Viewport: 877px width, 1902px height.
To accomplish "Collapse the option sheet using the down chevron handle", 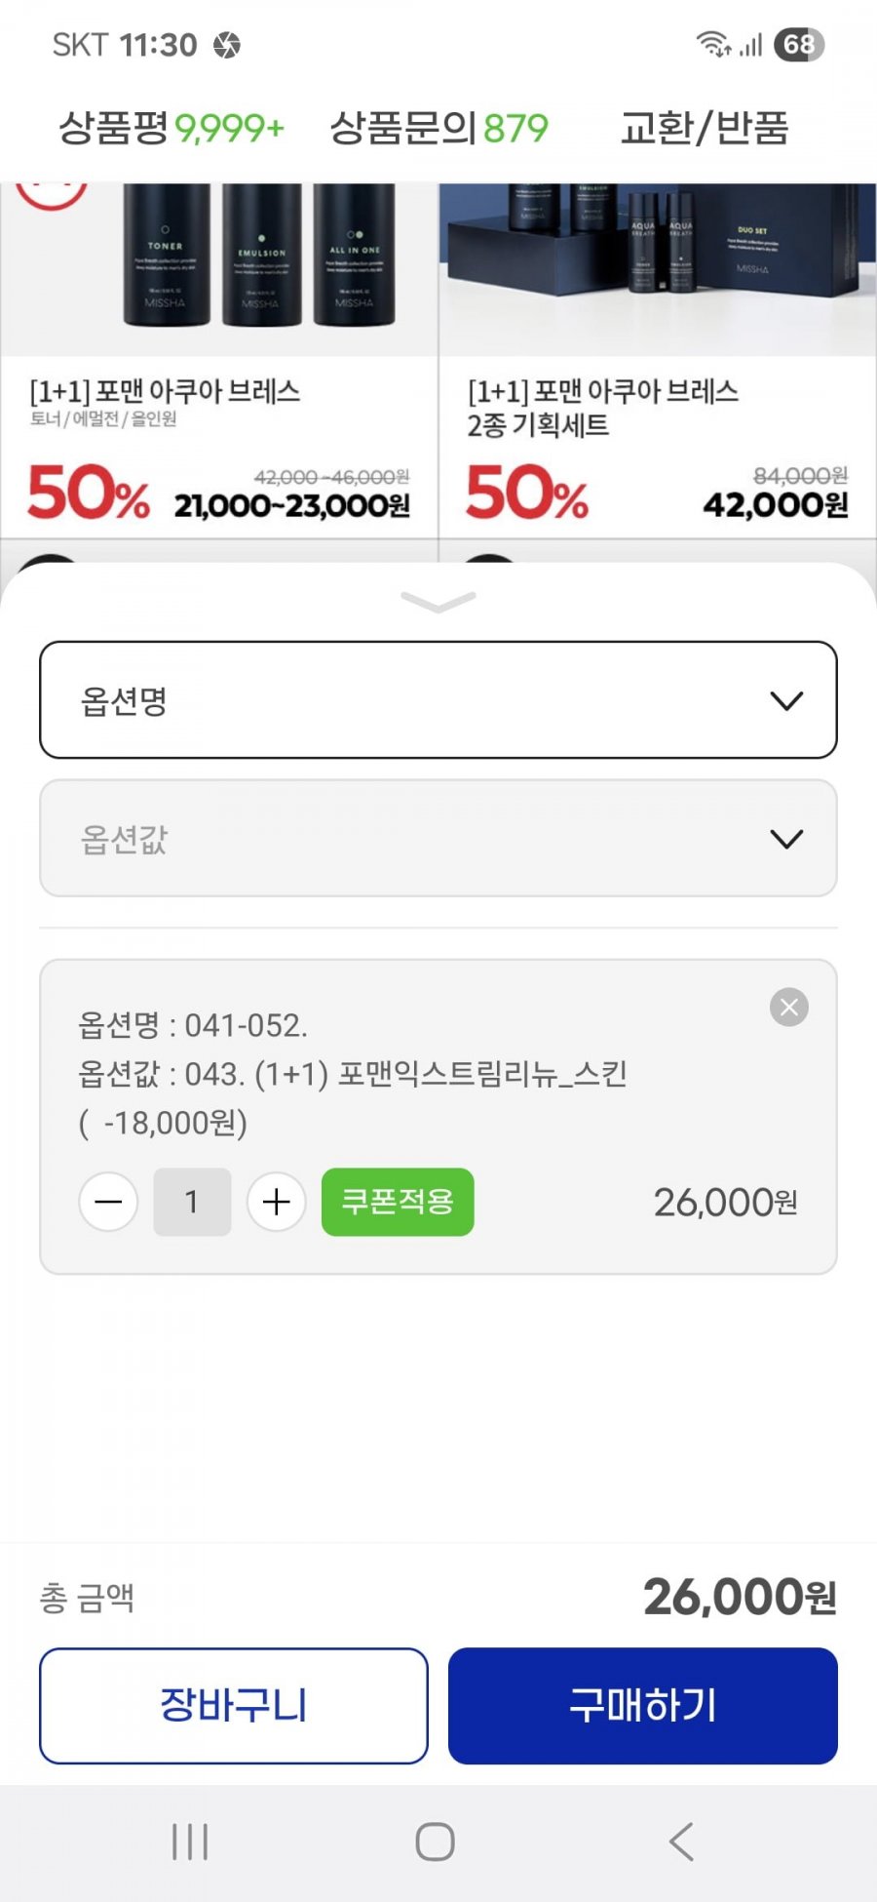I will 438,601.
